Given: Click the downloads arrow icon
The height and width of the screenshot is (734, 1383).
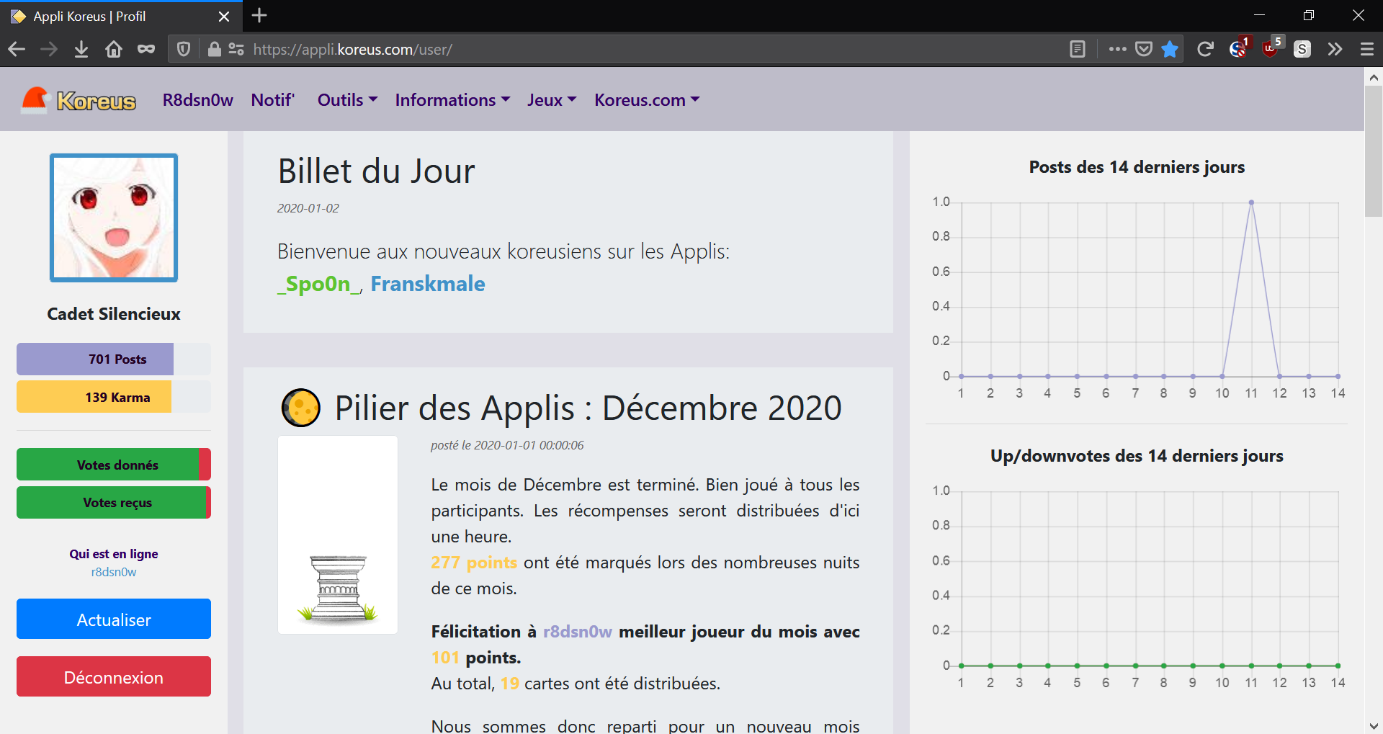Looking at the screenshot, I should pyautogui.click(x=81, y=49).
